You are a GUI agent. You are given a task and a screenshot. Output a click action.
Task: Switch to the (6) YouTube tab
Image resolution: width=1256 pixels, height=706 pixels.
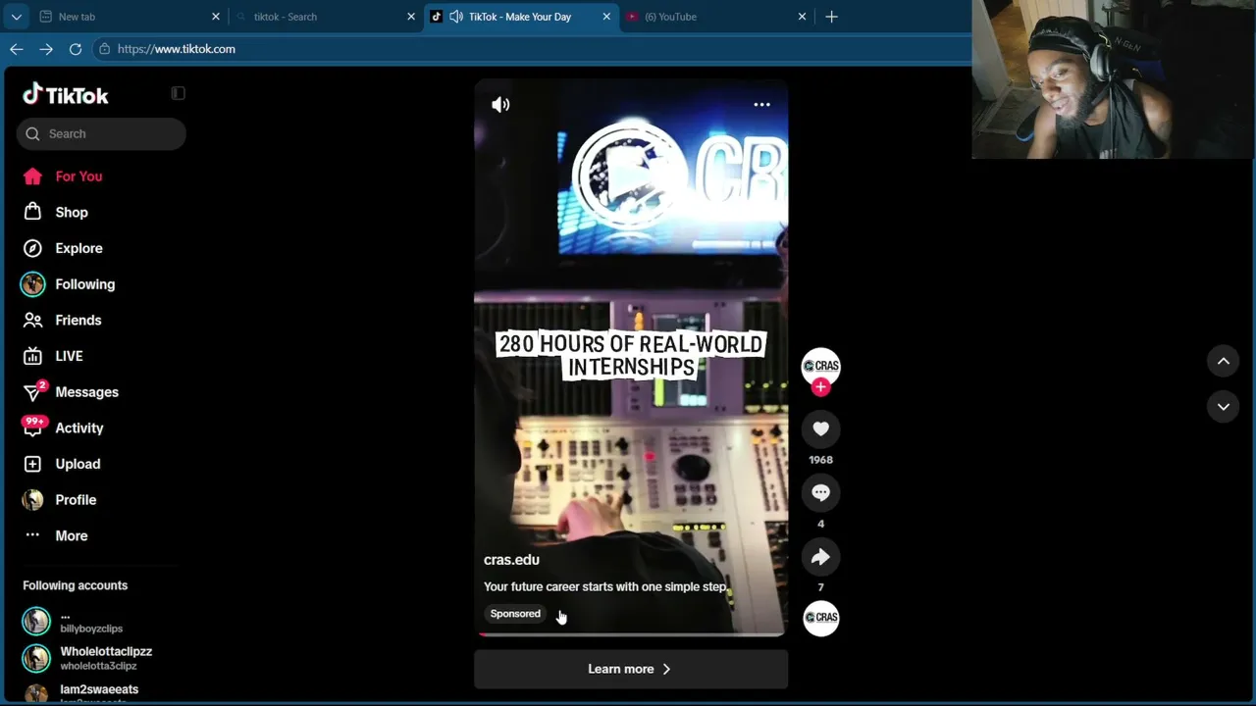coord(716,17)
